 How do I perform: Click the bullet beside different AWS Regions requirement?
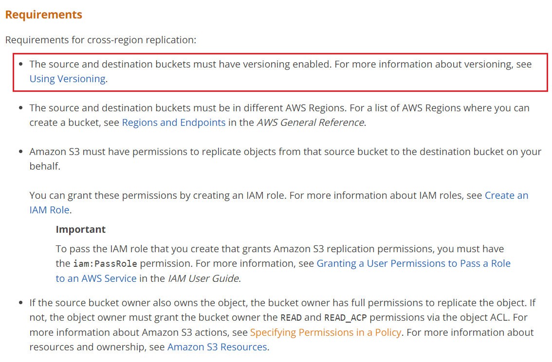[x=21, y=108]
